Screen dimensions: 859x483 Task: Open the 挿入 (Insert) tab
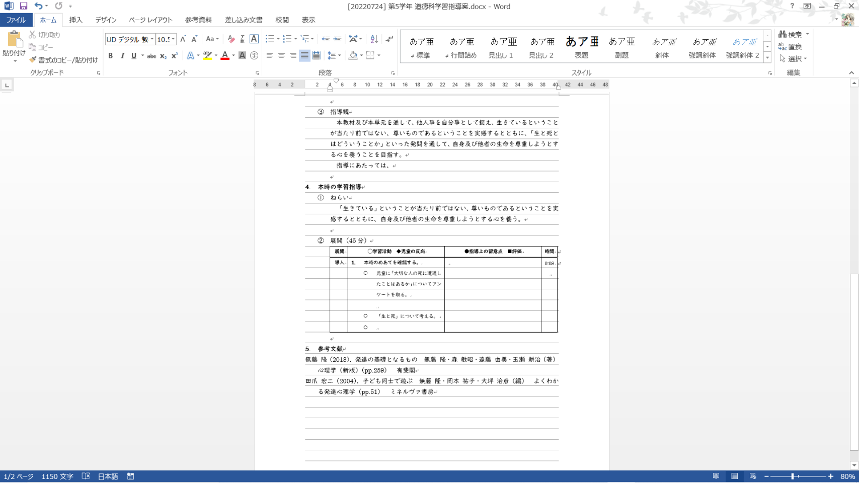pyautogui.click(x=75, y=20)
